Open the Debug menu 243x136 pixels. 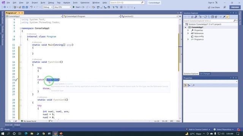[51, 3]
